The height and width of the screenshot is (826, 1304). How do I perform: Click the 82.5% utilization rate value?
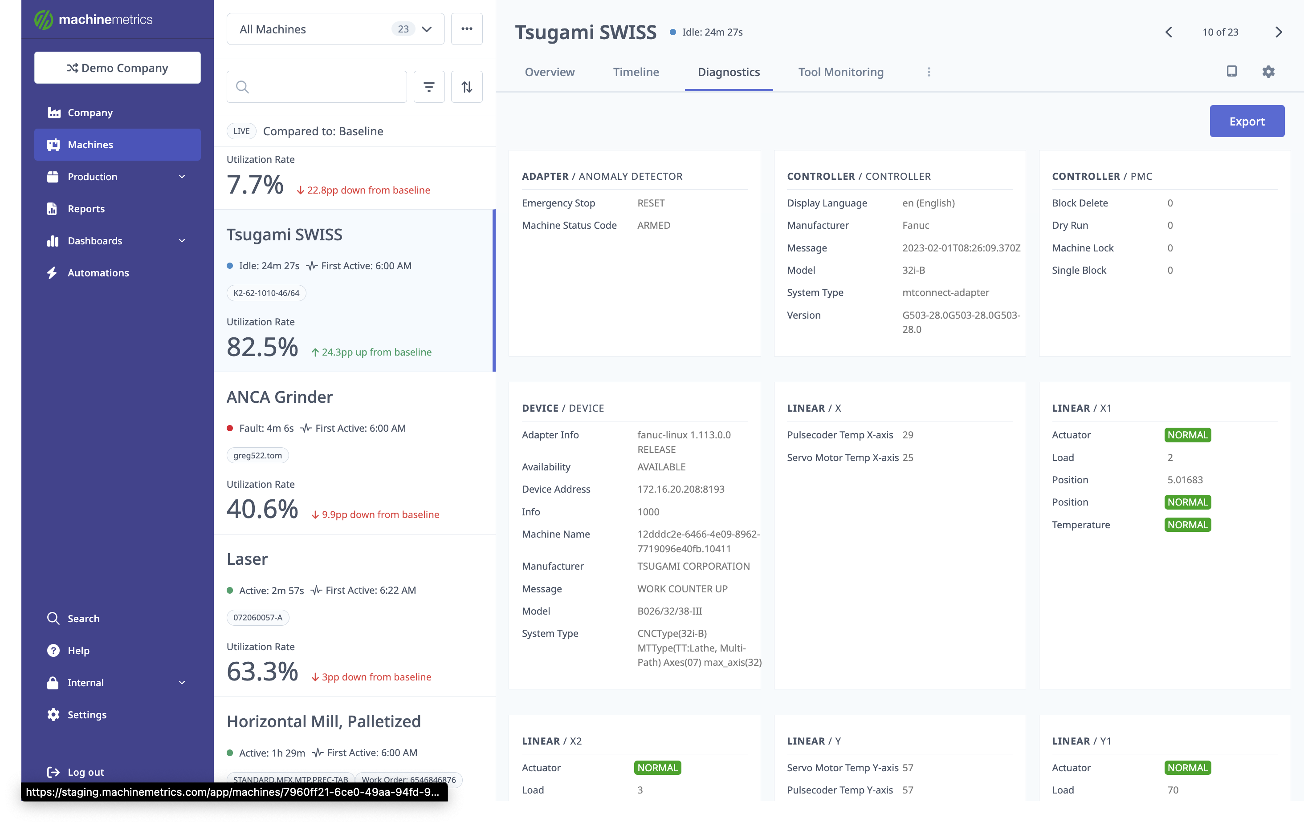tap(262, 347)
